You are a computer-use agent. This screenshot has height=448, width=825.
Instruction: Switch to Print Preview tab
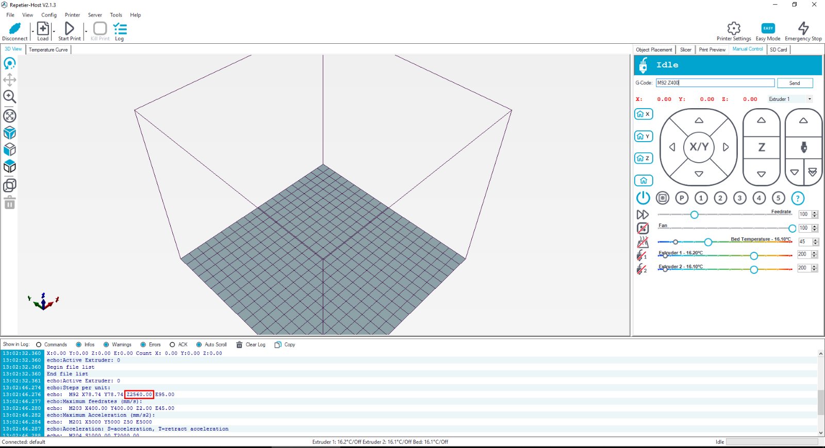pyautogui.click(x=712, y=50)
